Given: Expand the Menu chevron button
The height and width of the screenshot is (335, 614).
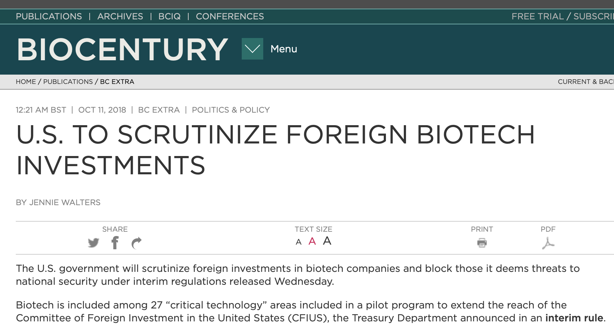Looking at the screenshot, I should pos(252,49).
